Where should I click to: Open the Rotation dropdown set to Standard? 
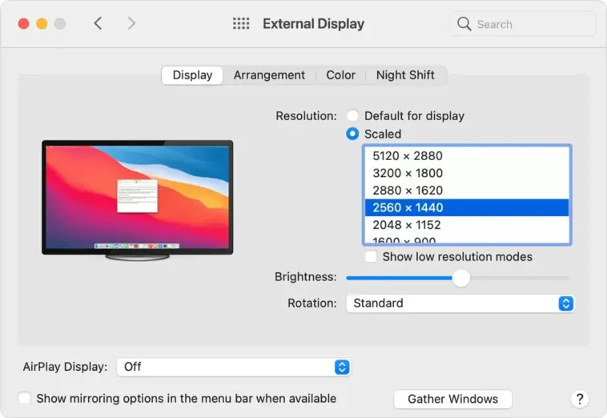(x=460, y=303)
